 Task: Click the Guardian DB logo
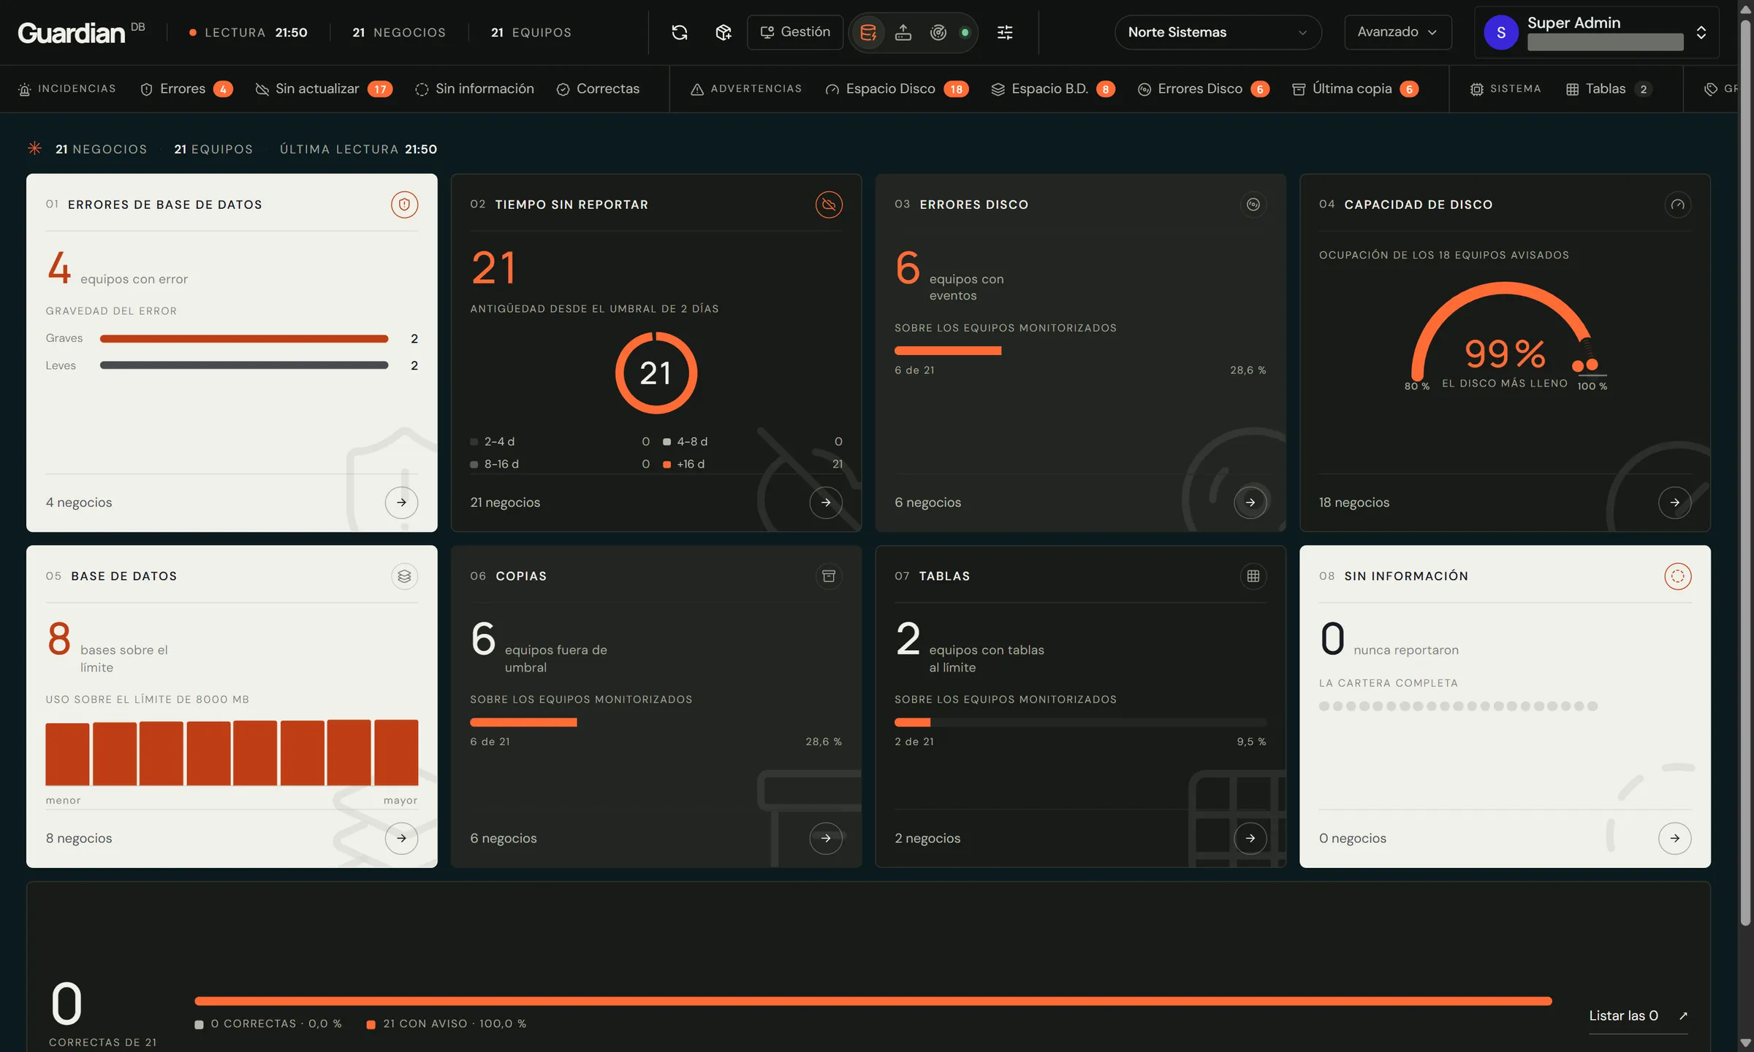point(80,32)
